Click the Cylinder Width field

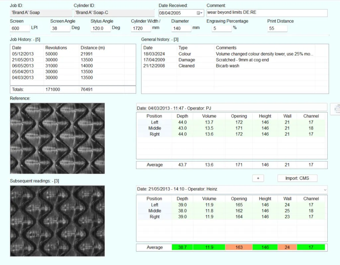[141, 28]
